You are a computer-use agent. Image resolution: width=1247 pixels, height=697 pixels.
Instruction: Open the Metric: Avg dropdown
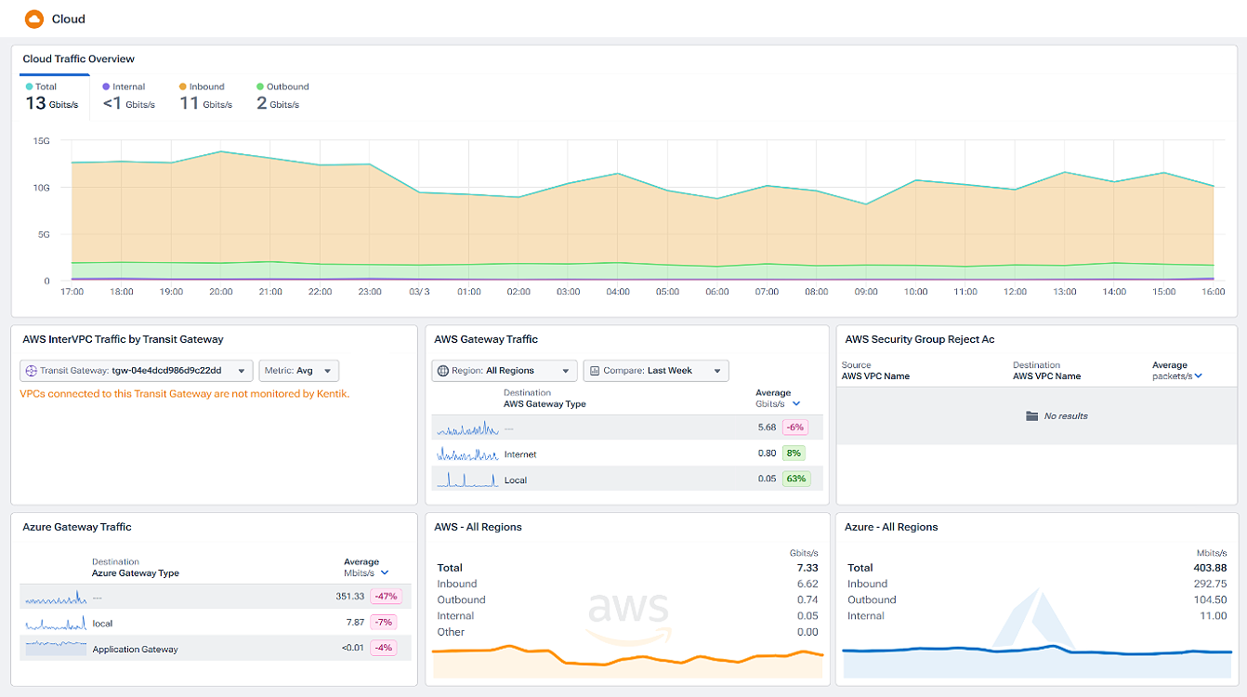click(x=297, y=370)
